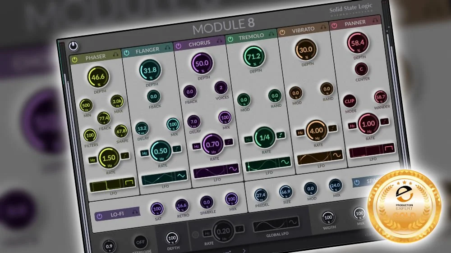Click the Panner Depth knob at 58.4
Screen dimensions: 451x253
point(358,43)
